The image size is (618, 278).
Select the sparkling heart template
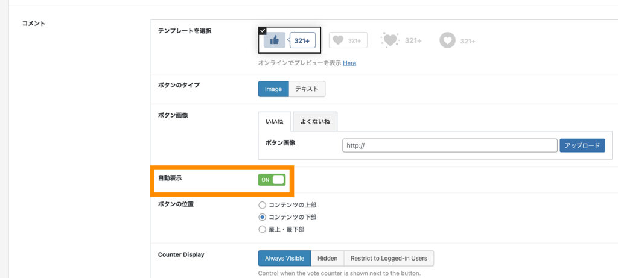(x=401, y=40)
